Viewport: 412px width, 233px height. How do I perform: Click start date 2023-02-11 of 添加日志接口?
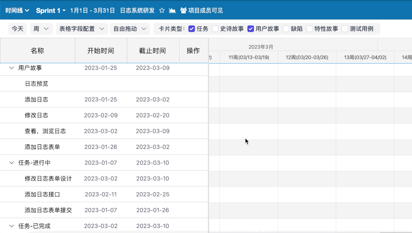[x=101, y=194]
